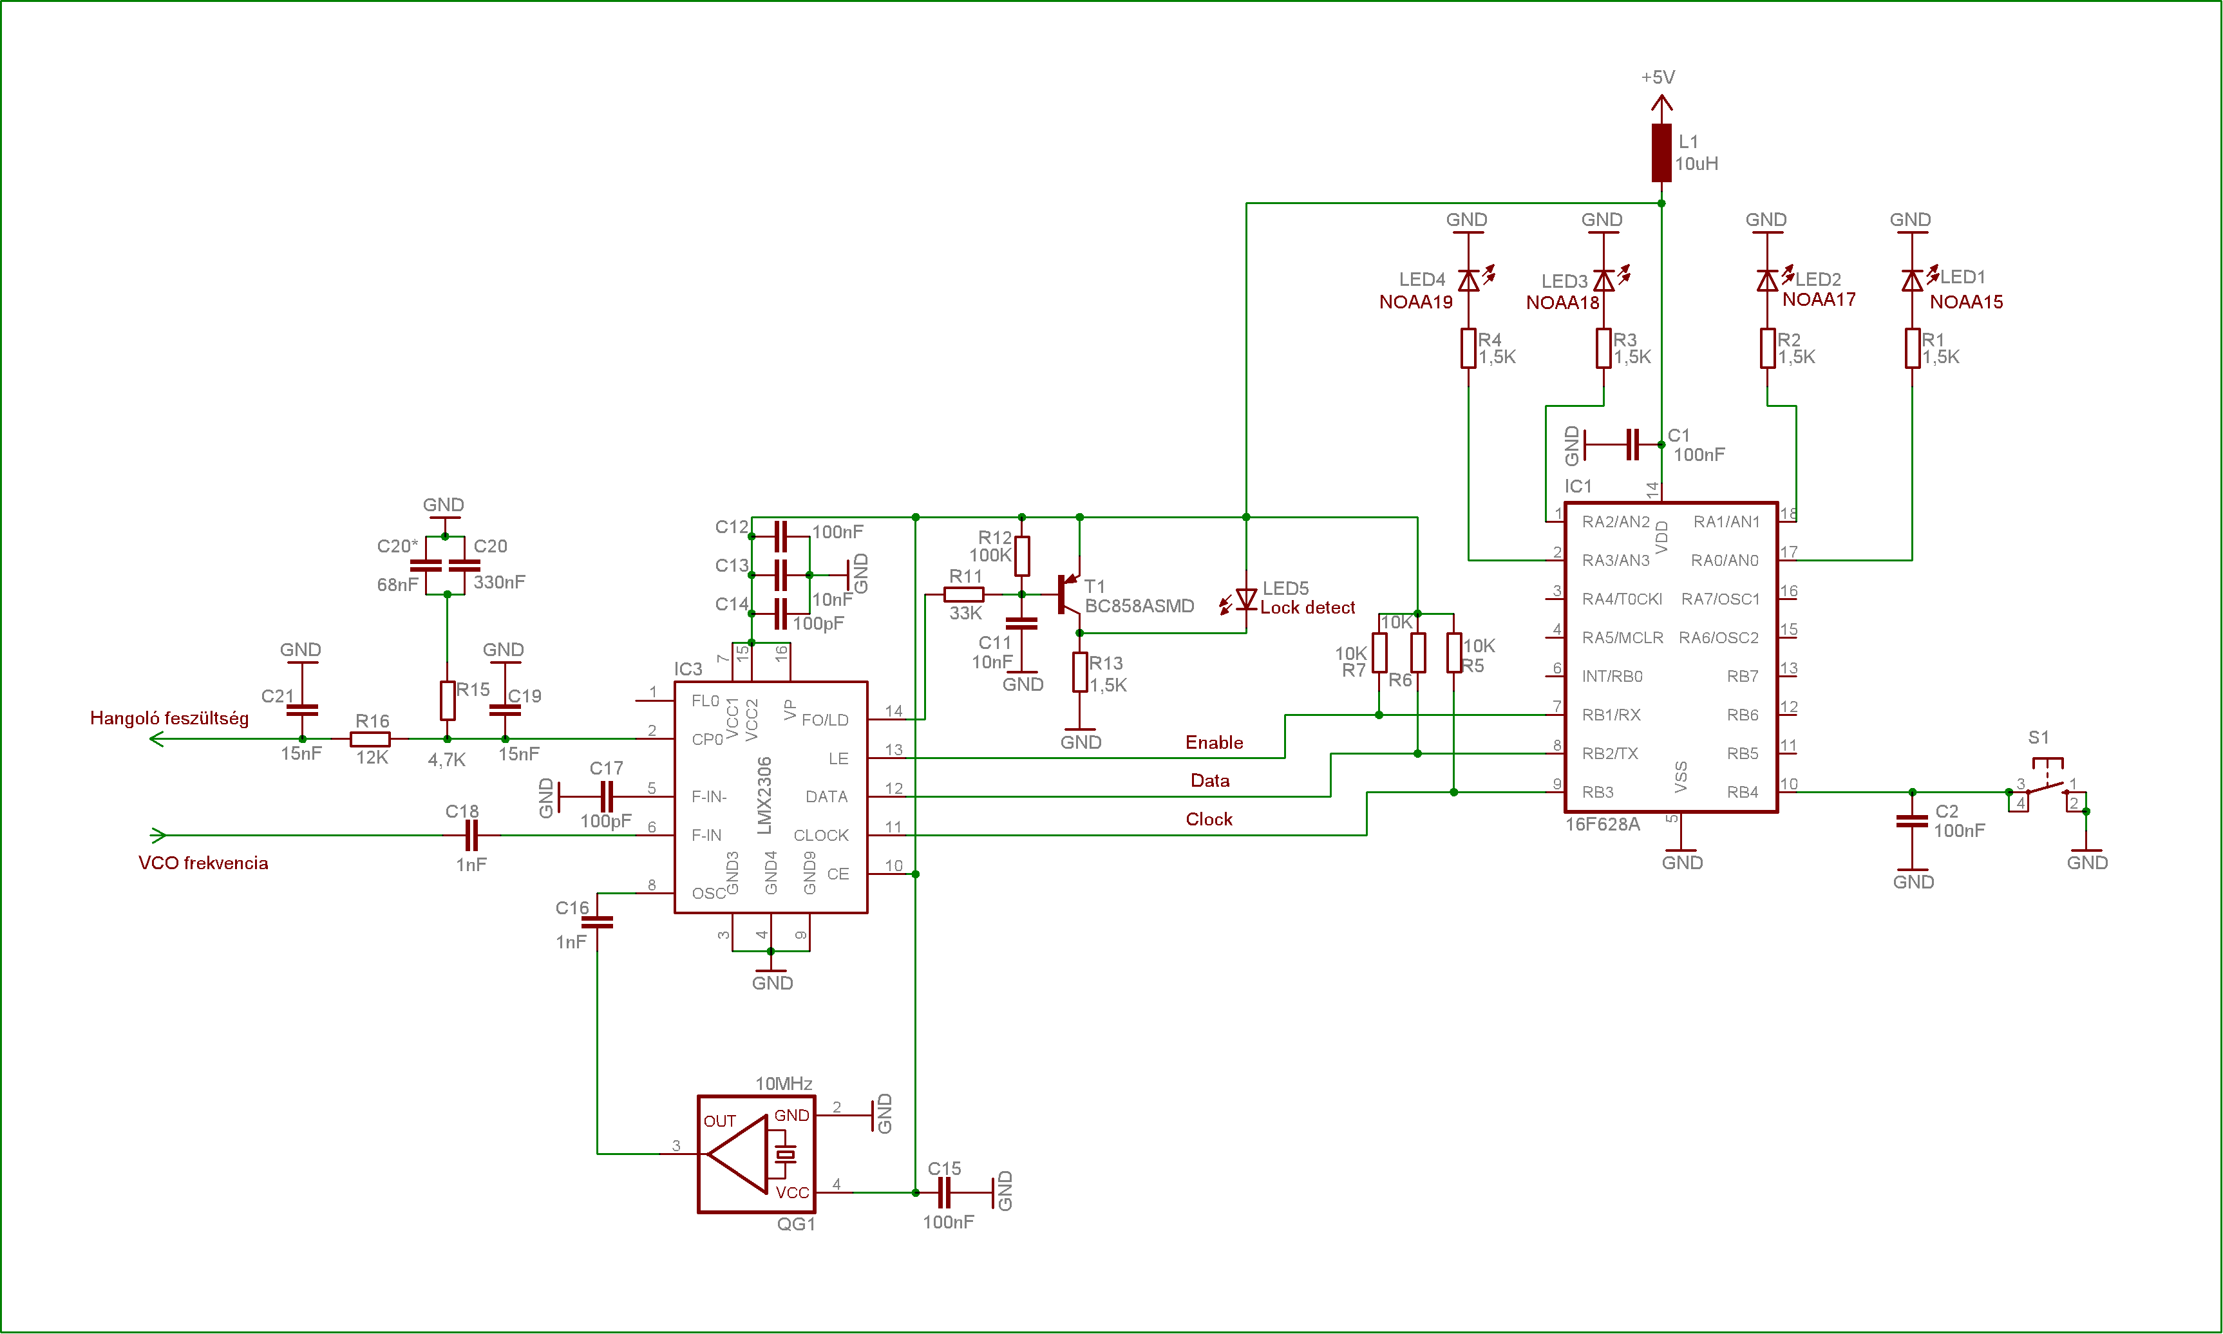2223x1334 pixels.
Task: Click the R5 pull-up resistor symbol
Action: point(1453,653)
